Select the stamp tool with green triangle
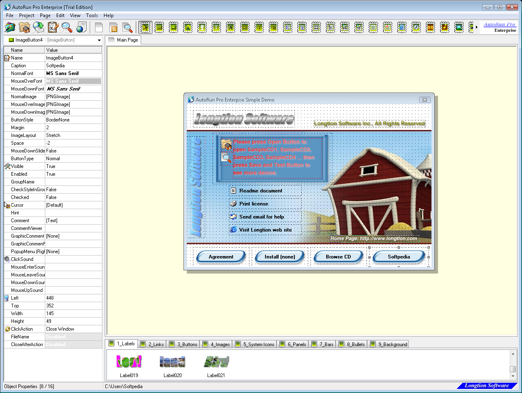Screen dimensions: 522x393 pos(188,27)
